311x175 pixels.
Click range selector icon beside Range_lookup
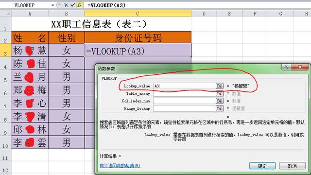(x=220, y=108)
